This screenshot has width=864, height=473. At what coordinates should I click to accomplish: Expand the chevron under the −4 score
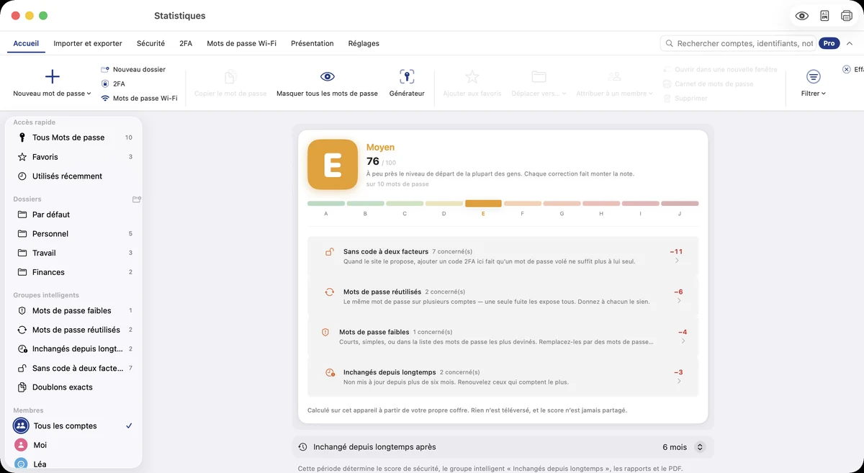(683, 341)
